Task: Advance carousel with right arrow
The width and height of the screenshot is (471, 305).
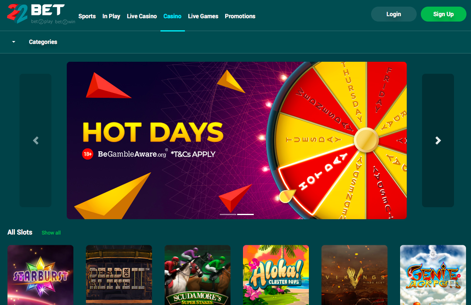Action: (x=438, y=140)
